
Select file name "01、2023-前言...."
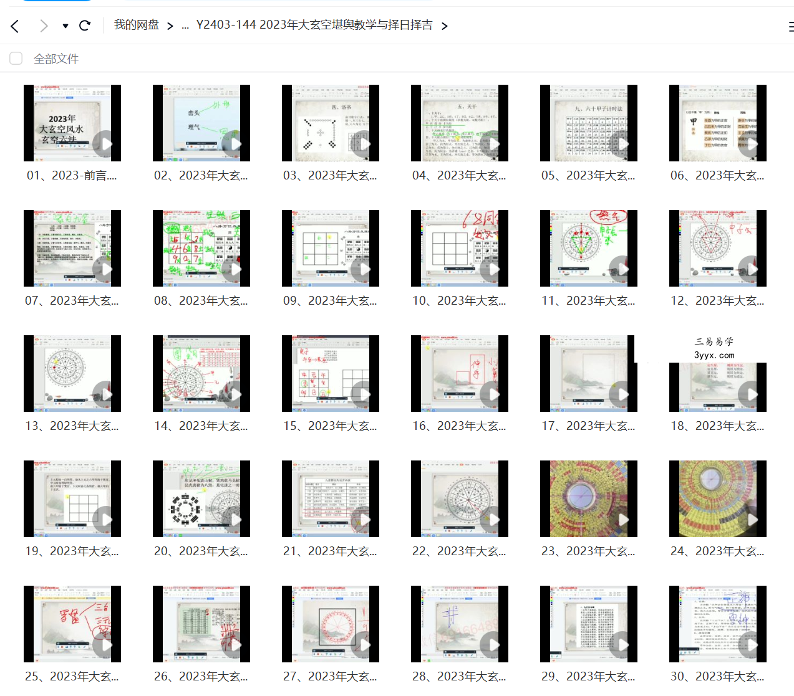pos(72,176)
